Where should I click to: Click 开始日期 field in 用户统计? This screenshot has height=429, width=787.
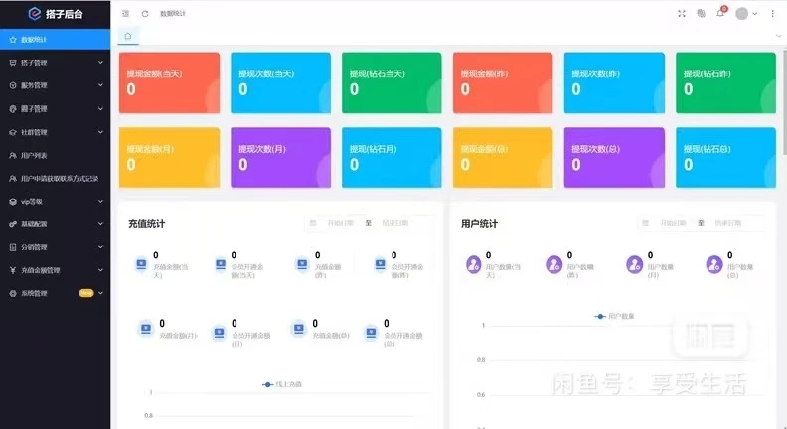click(x=673, y=223)
